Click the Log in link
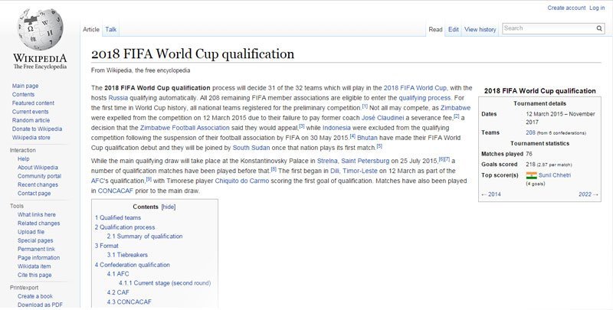613x310 pixels. 597,8
